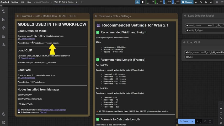
Task: Click clip_name left arrow selector
Action: tap(186, 52)
